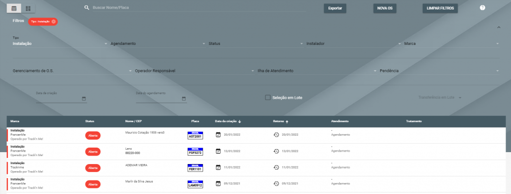Click Tracknme brand in ADEMAR VIEIRA row

pos(17,167)
